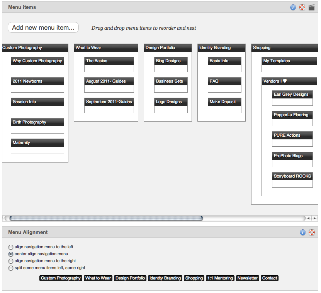
Task: Click the Earl Grey Designs nested item
Action: [292, 94]
